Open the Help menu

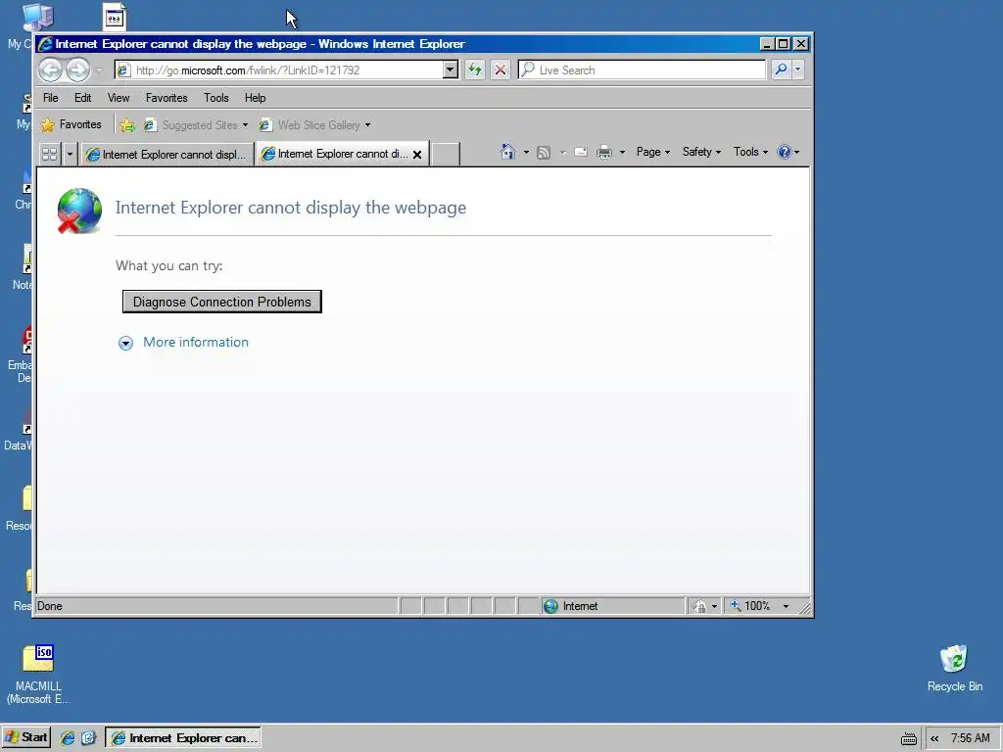(255, 98)
